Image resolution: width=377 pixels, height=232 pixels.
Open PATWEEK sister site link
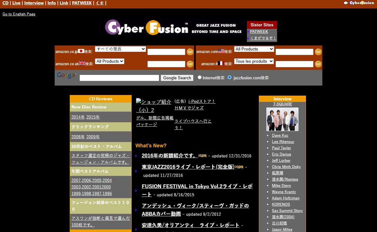[x=259, y=32]
